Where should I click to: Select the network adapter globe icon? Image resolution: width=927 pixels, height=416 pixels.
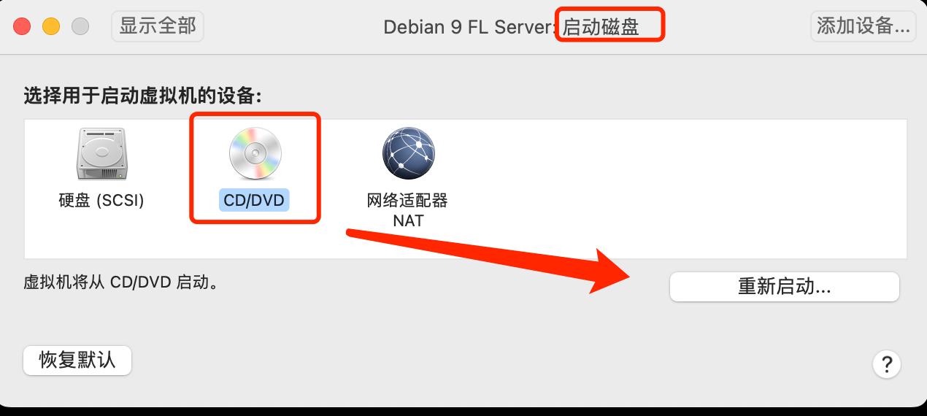pos(408,154)
